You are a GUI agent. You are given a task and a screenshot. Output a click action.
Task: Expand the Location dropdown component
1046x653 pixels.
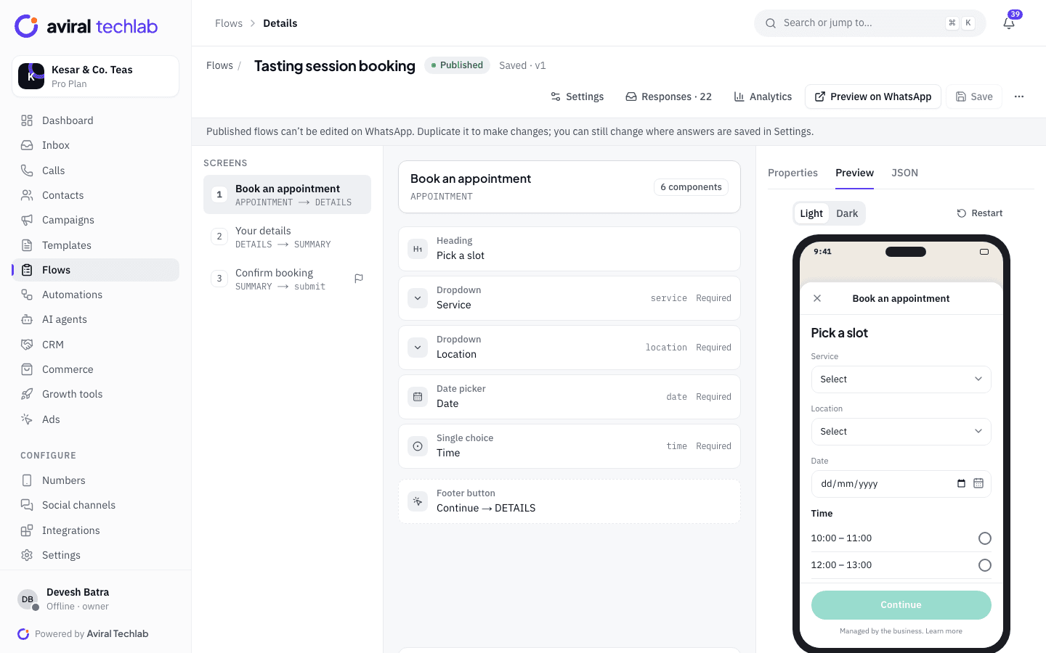point(569,348)
